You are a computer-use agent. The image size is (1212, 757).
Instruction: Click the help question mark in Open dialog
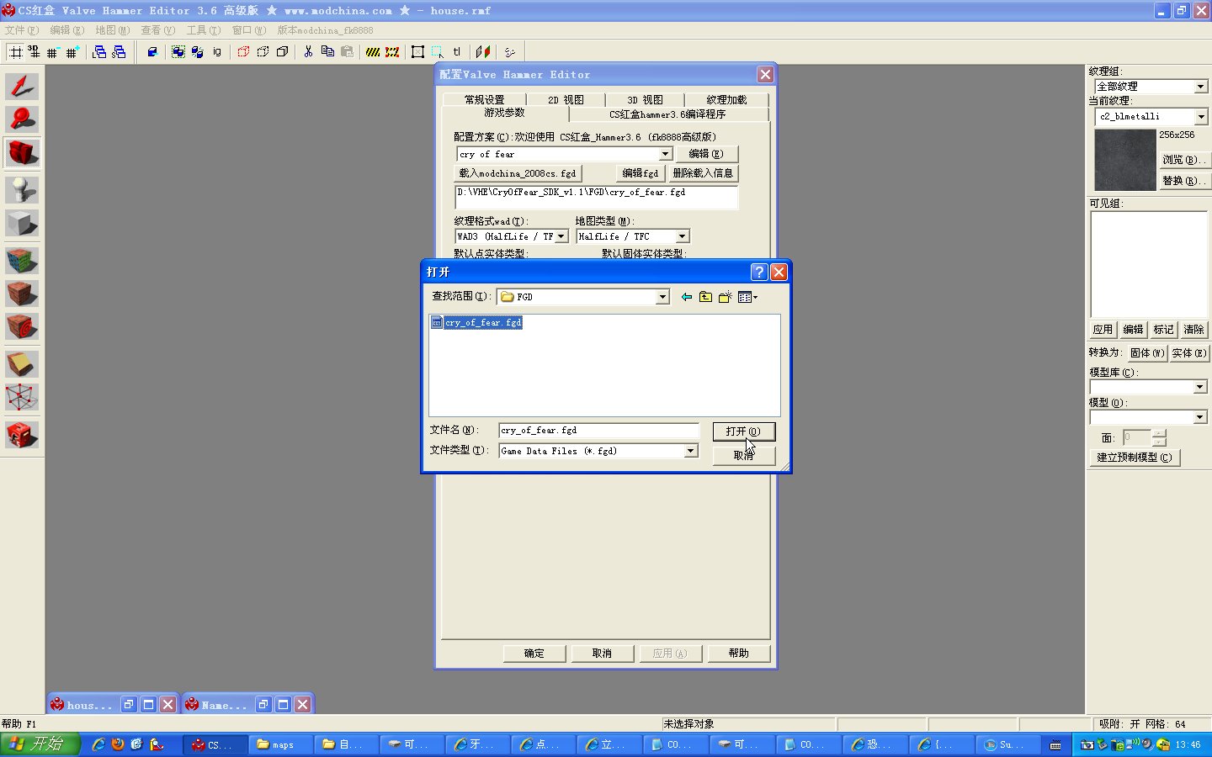click(x=759, y=272)
